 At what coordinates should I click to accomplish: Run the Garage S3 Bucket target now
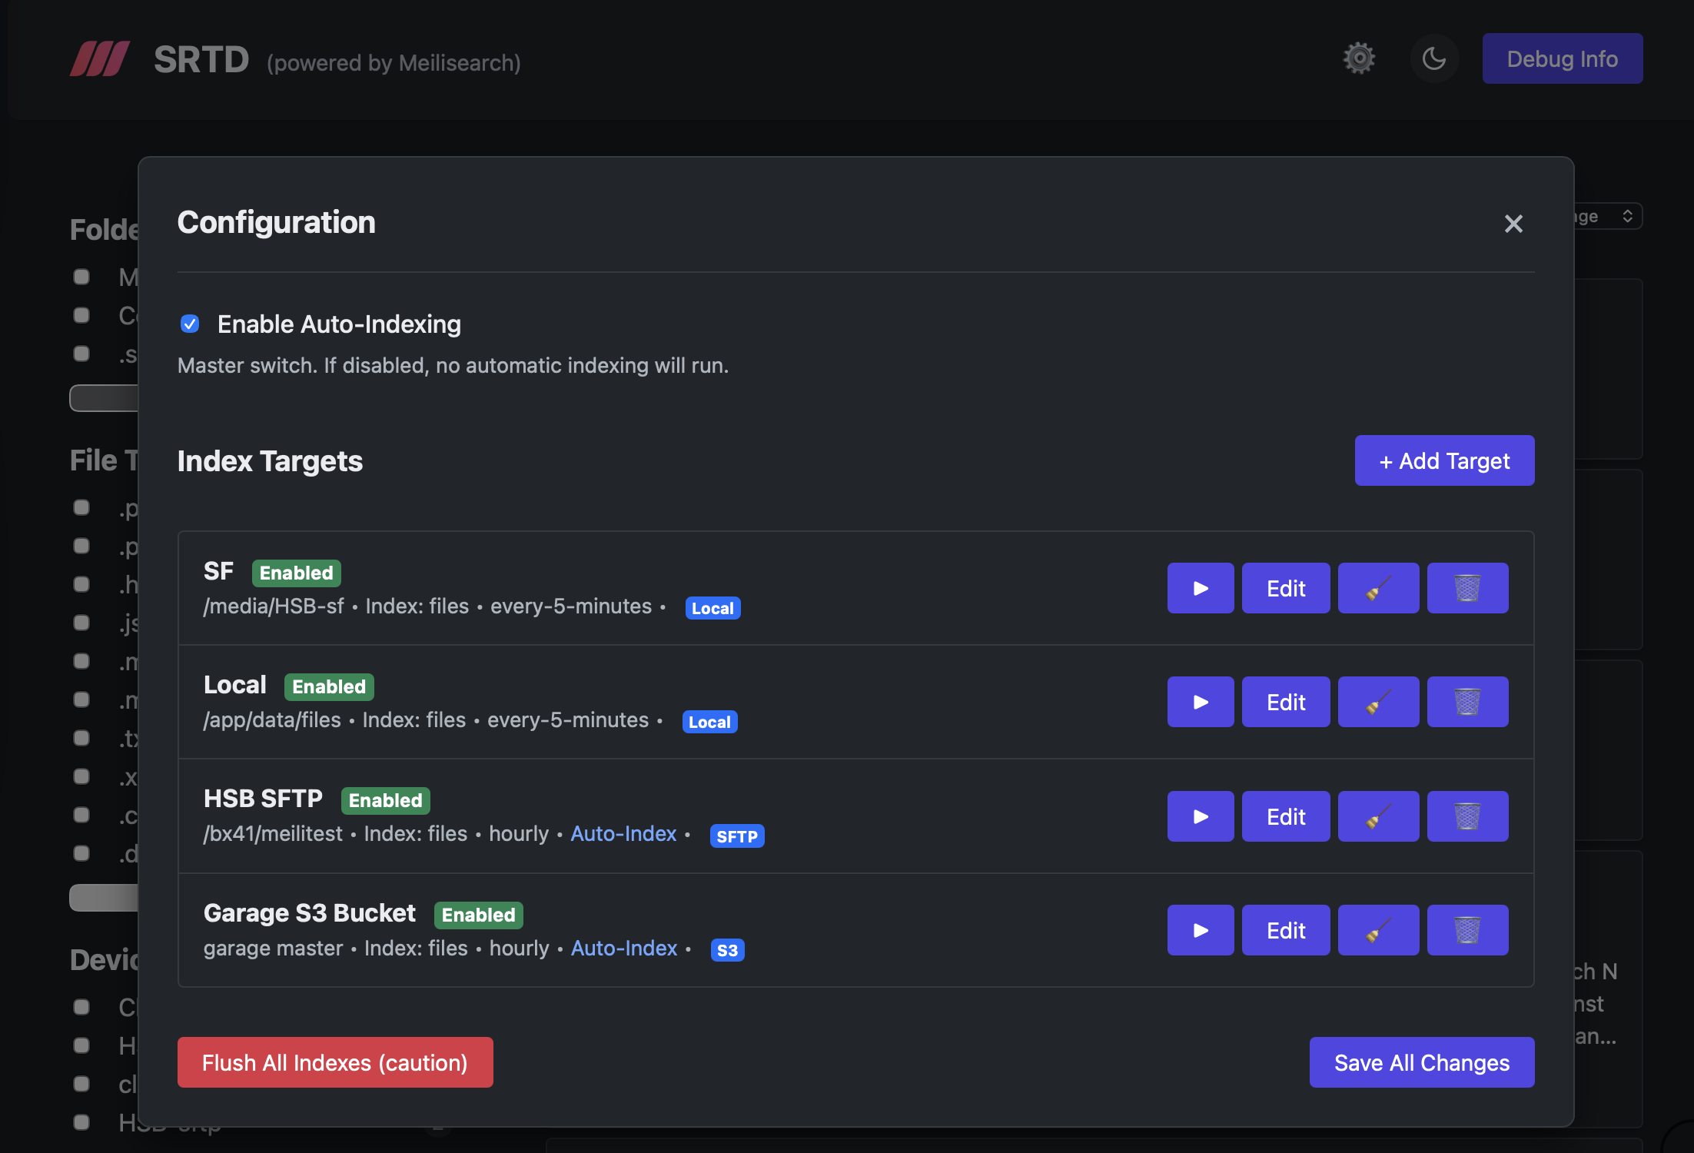pos(1200,930)
